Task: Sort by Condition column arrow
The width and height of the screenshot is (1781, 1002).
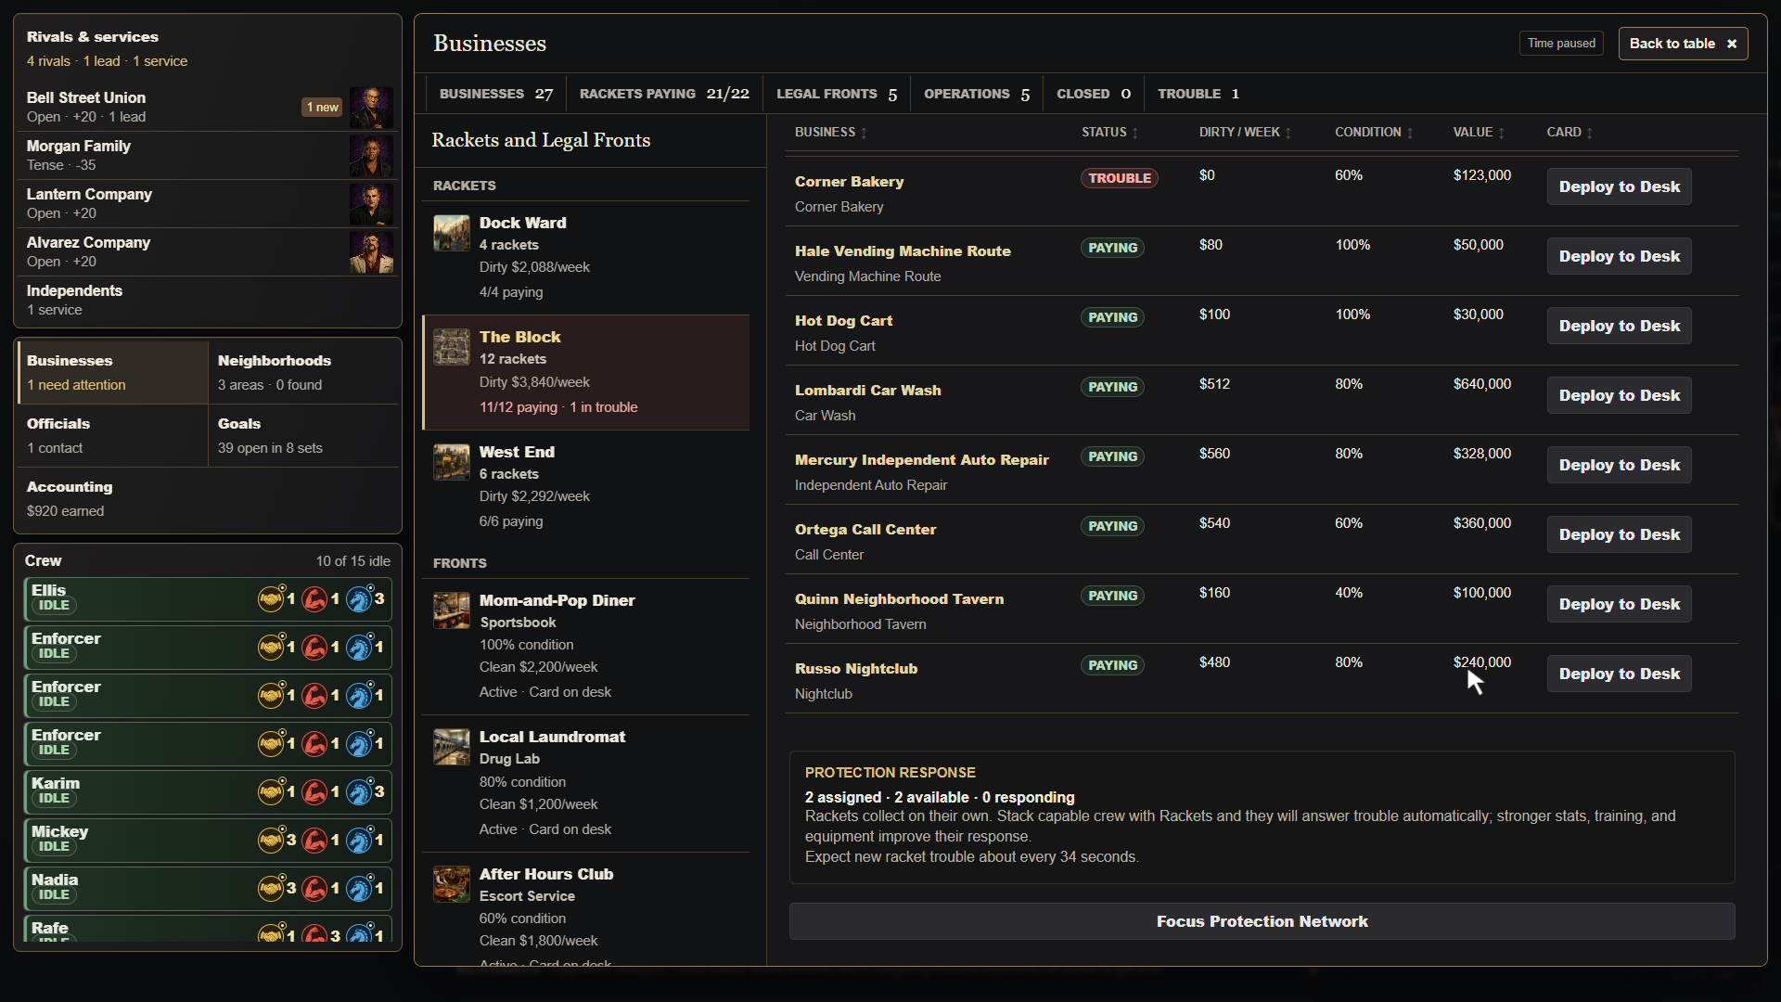Action: pyautogui.click(x=1410, y=133)
